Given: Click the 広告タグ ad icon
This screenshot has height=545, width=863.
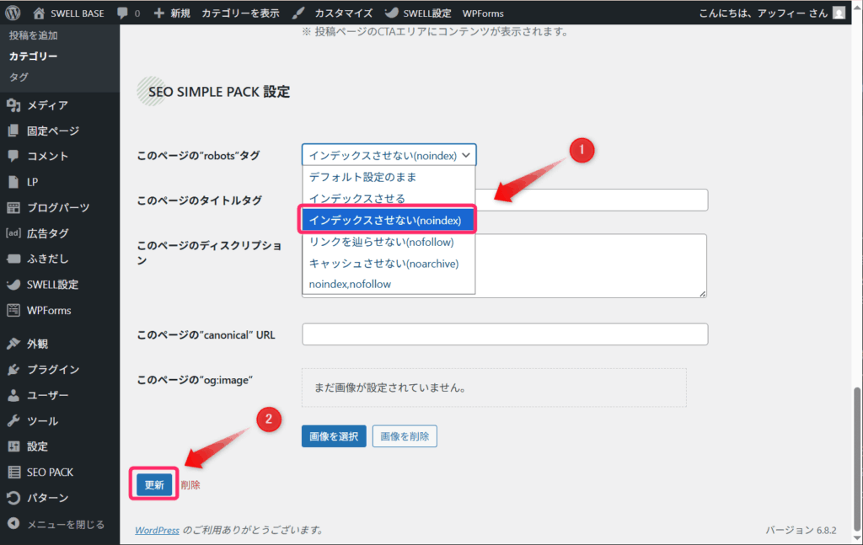Looking at the screenshot, I should click(x=13, y=233).
